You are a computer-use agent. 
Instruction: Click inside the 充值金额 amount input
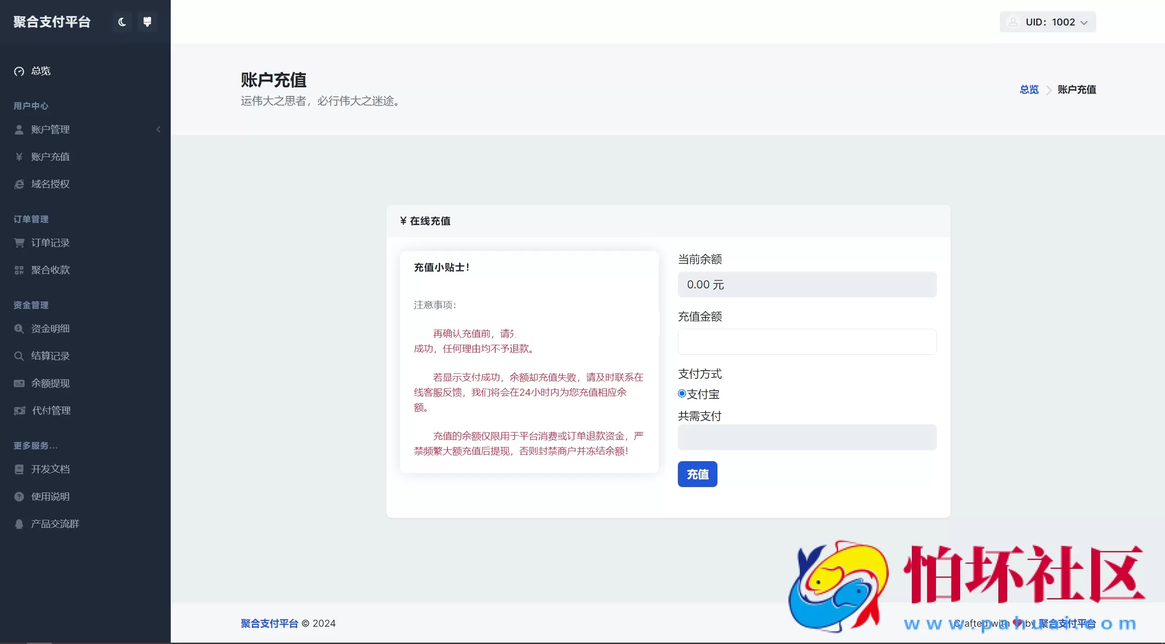pos(806,342)
